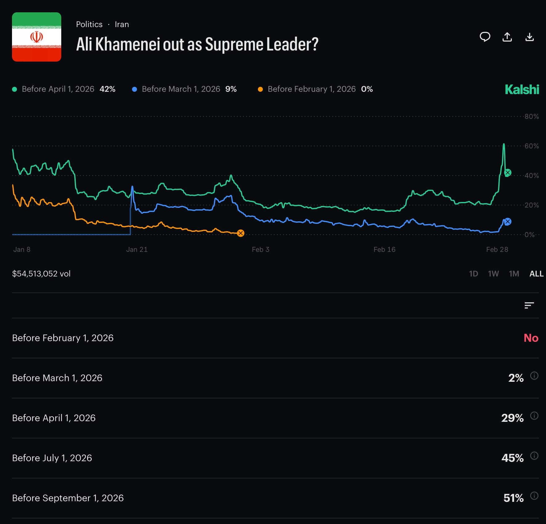Click info icon beside 51% September market
546x524 pixels.
pyautogui.click(x=534, y=496)
